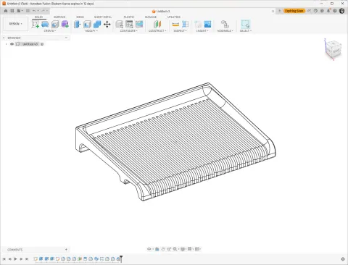348x265 pixels.
Task: Collapse the Browser panel arrow
Action: tap(4, 38)
